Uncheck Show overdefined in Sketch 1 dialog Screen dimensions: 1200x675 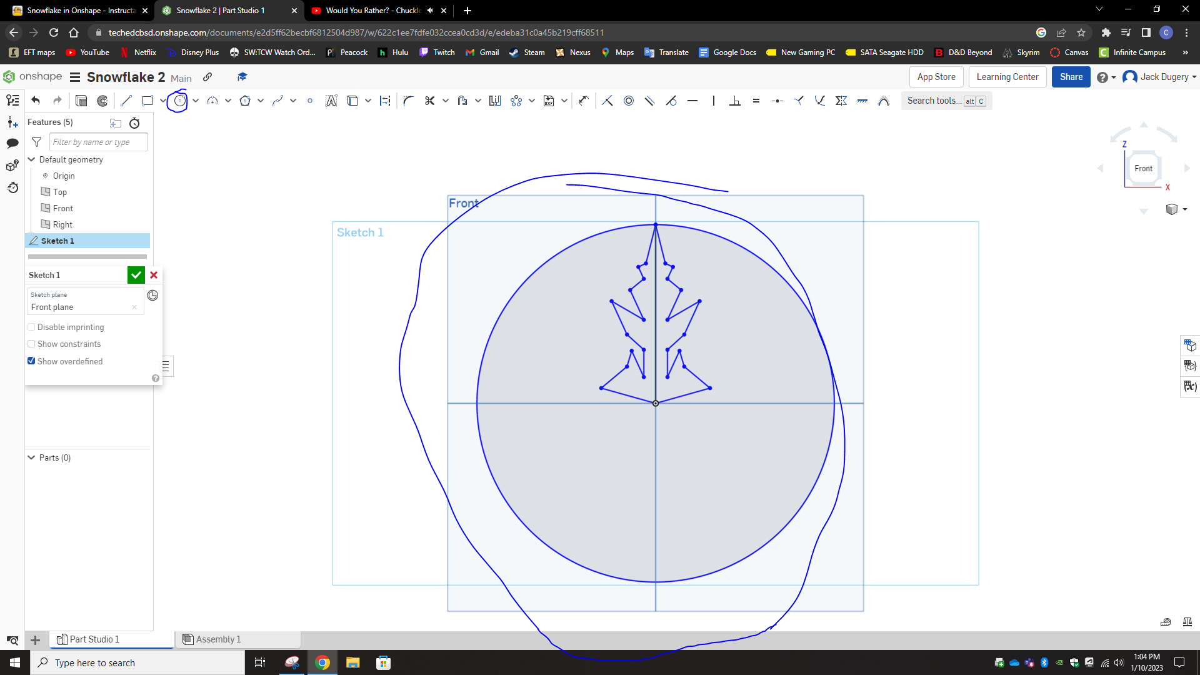click(x=31, y=361)
